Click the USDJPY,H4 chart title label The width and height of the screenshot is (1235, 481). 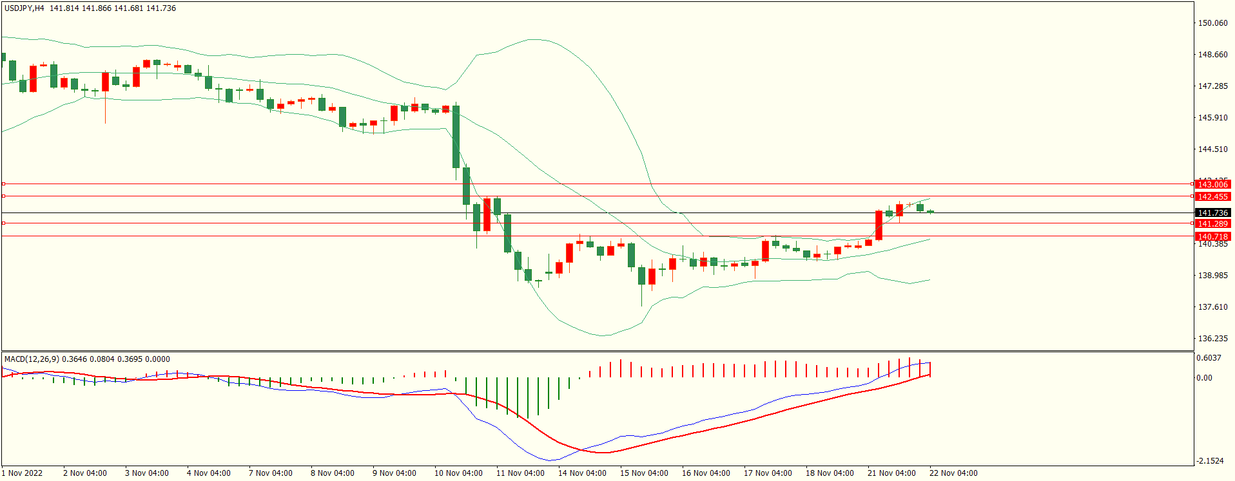tap(24, 8)
